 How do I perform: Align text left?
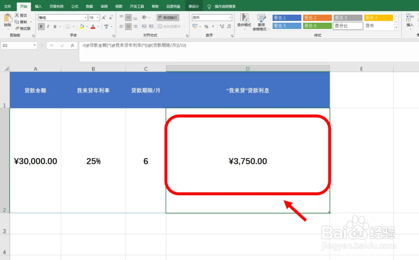tap(121, 26)
